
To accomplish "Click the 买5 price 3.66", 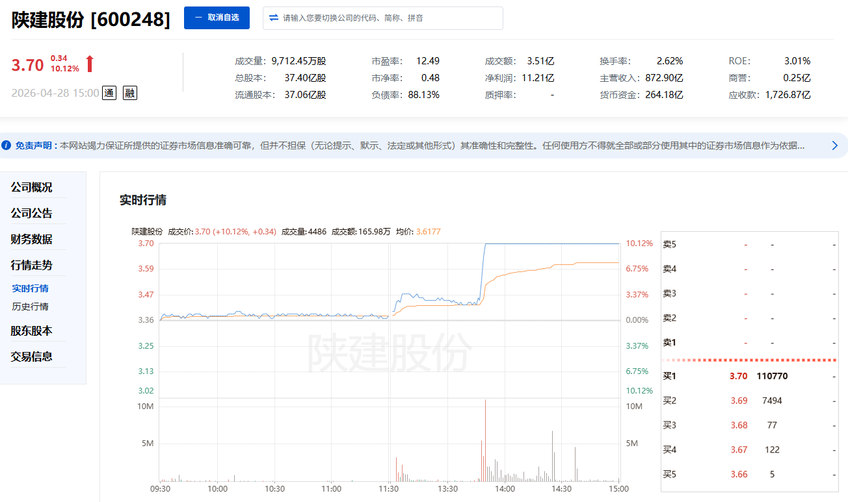I will pyautogui.click(x=739, y=474).
